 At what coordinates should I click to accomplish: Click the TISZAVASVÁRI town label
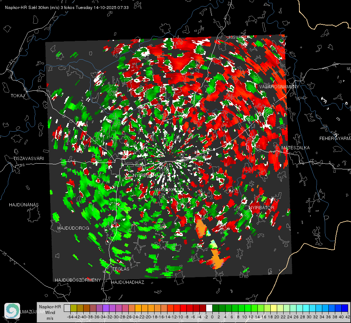pyautogui.click(x=28, y=159)
